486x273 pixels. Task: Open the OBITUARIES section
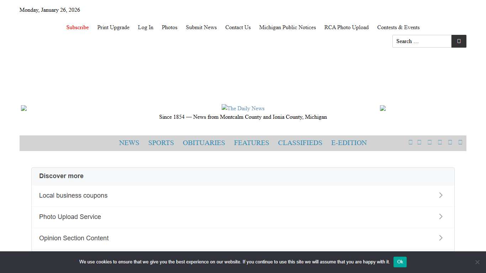204,143
